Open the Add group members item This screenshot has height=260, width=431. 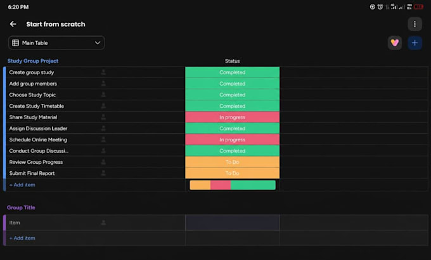coord(33,84)
